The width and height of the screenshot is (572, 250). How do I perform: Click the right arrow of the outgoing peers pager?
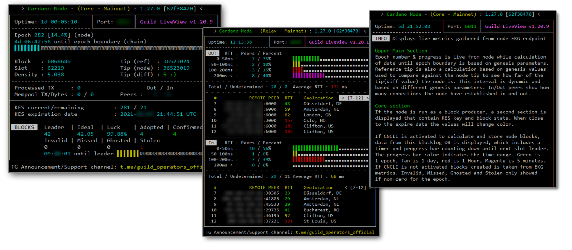(x=367, y=98)
